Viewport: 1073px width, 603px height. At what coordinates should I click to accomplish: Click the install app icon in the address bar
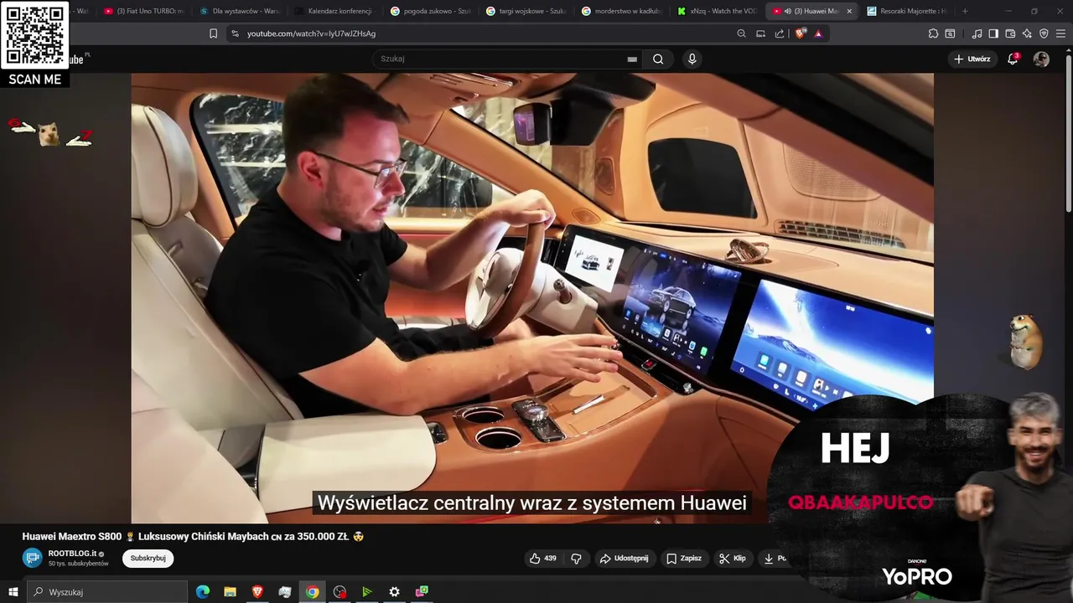(x=760, y=33)
